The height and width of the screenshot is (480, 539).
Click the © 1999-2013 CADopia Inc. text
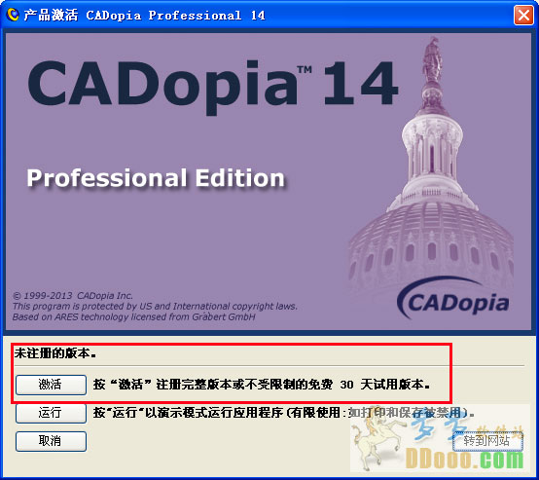[73, 296]
